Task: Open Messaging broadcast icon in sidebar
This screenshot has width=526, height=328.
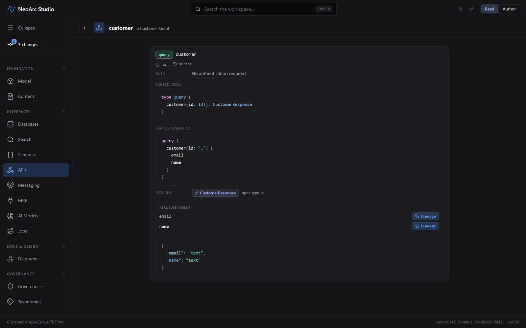Action: (11, 185)
